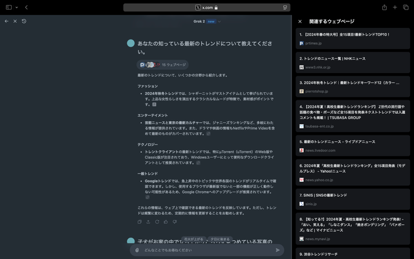Image resolution: width=414 pixels, height=259 pixels.
Task: Open the Yahoo!ニュース 高校生ランキング result
Action: coord(353,173)
